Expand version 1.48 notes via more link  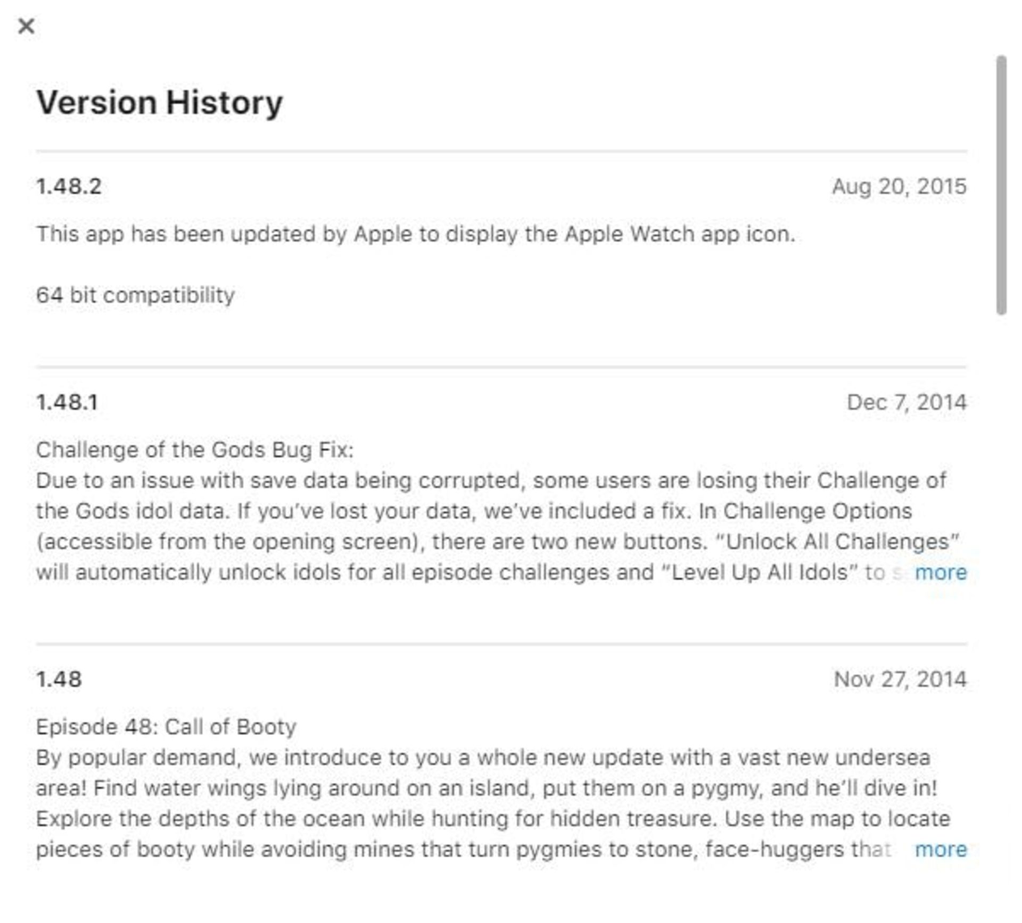coord(940,850)
